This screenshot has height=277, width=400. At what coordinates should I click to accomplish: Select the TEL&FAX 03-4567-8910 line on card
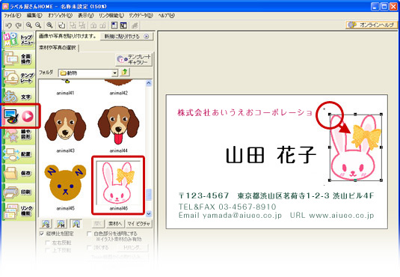click(x=227, y=207)
